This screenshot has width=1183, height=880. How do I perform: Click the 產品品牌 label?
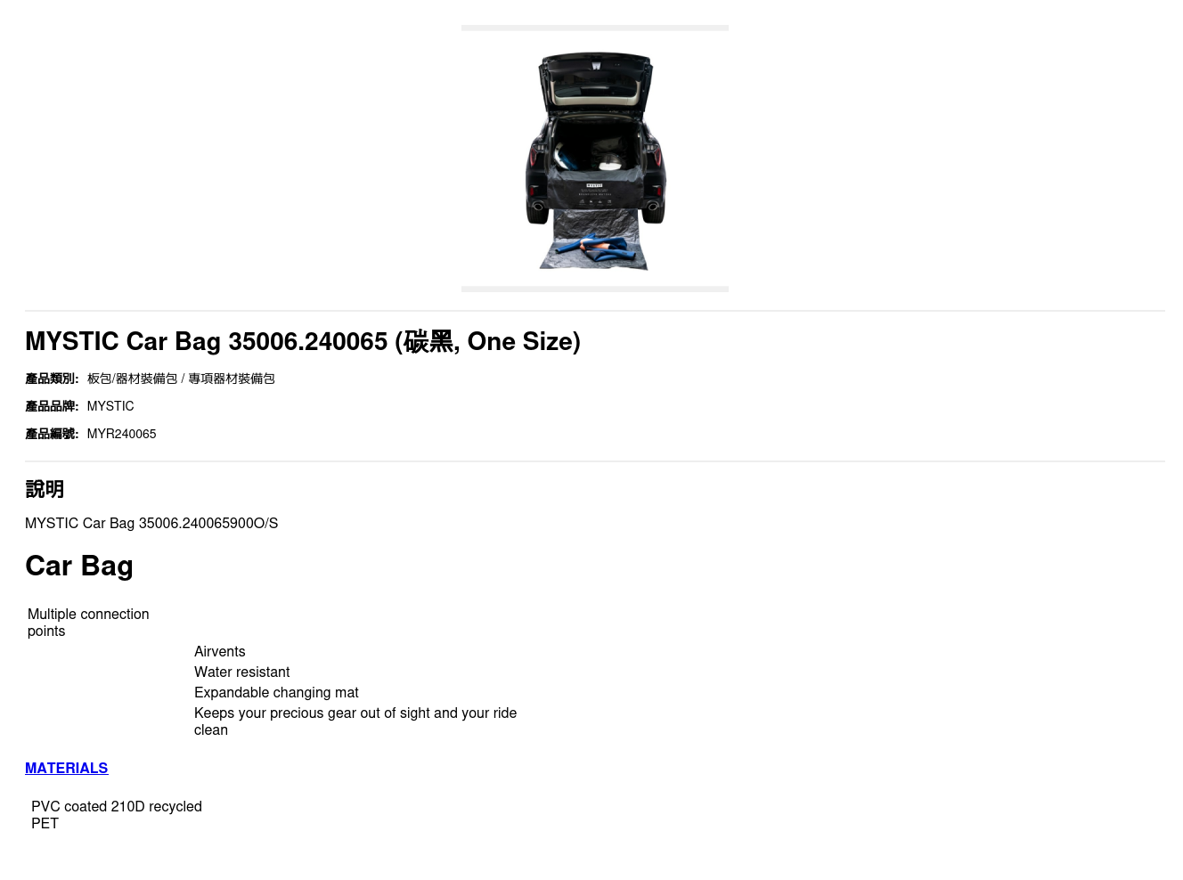tap(52, 406)
